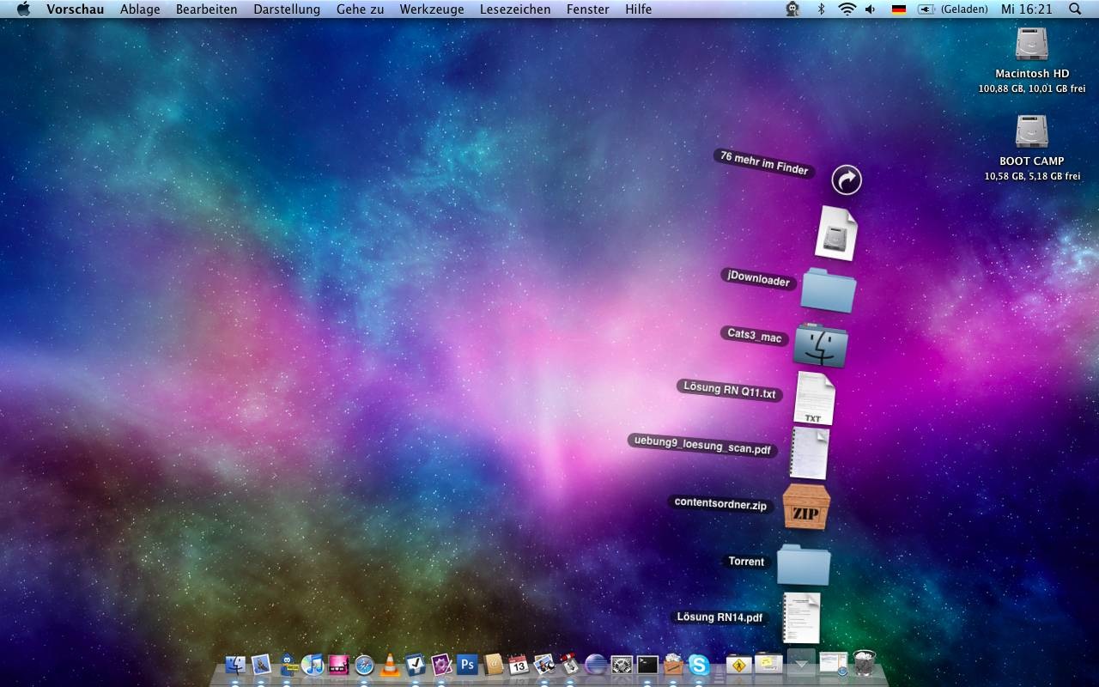This screenshot has height=687, width=1099.
Task: Collapse the open Downloads stack in Dock
Action: point(801,662)
